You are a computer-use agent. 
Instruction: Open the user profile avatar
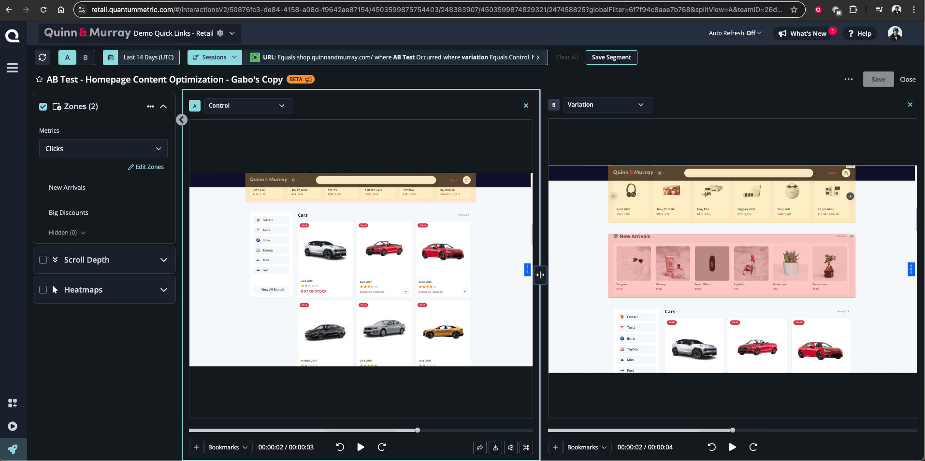click(895, 33)
